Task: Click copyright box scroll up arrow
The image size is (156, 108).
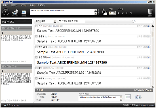Action: click(x=121, y=97)
